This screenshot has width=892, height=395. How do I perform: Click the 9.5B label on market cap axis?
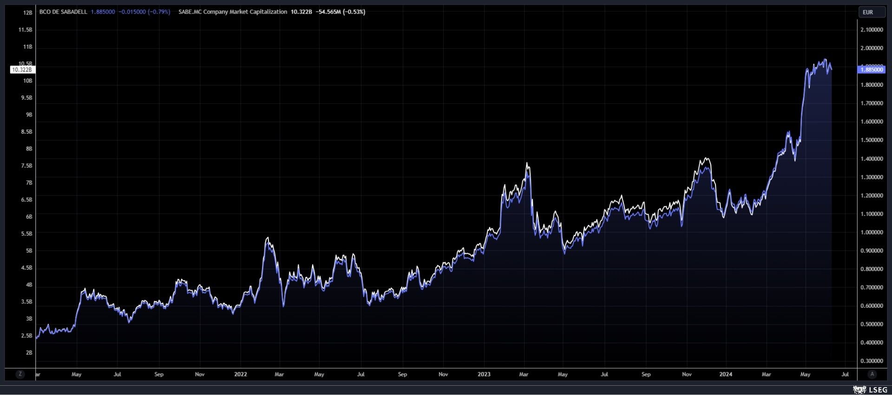(x=27, y=98)
